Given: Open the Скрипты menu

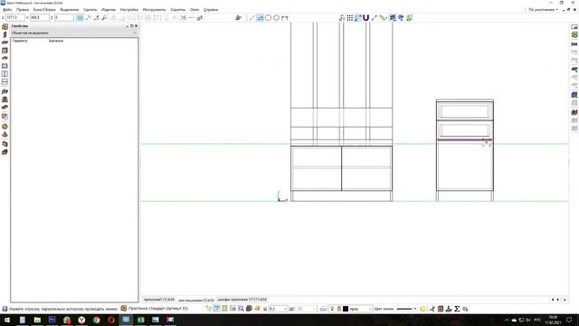Looking at the screenshot, I should pyautogui.click(x=178, y=10).
